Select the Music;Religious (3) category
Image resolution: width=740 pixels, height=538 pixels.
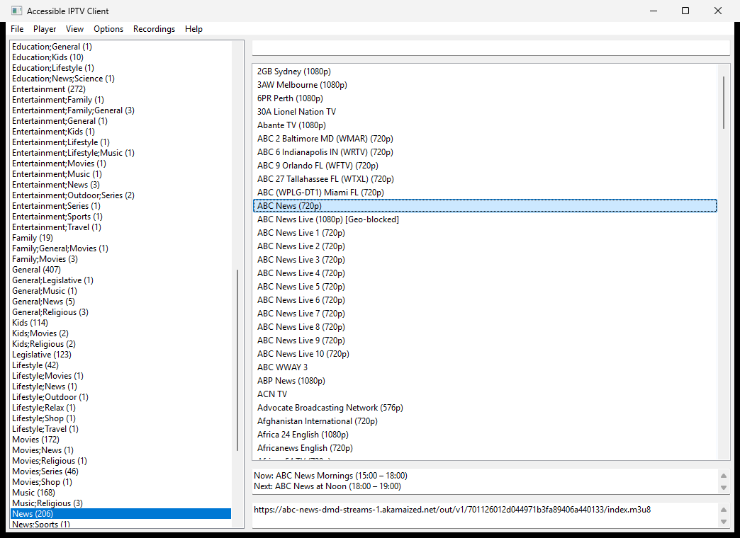click(x=120, y=503)
